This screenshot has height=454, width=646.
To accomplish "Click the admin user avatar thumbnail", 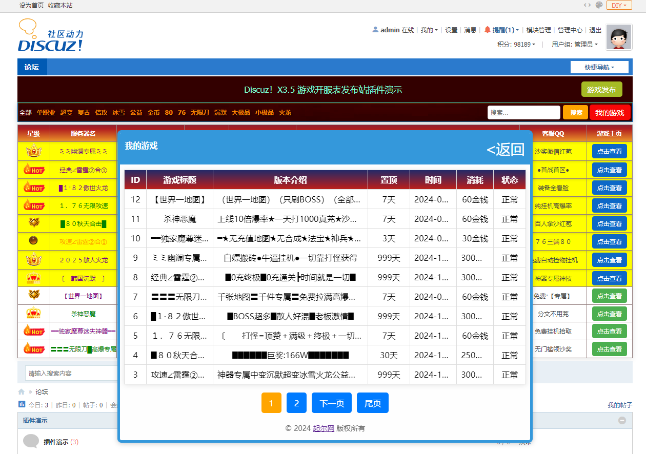I will click(619, 37).
